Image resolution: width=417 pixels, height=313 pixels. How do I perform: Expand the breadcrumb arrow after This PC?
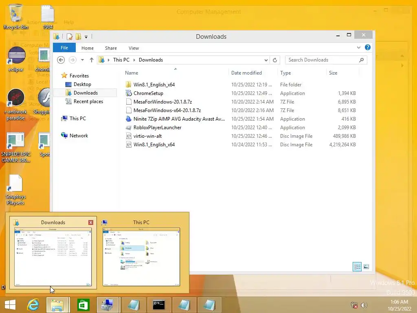coord(134,60)
